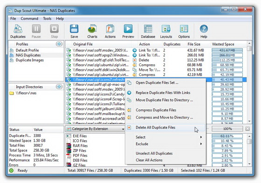Click delete action icon of TrollTec row
The image size is (261, 183).
135,60
